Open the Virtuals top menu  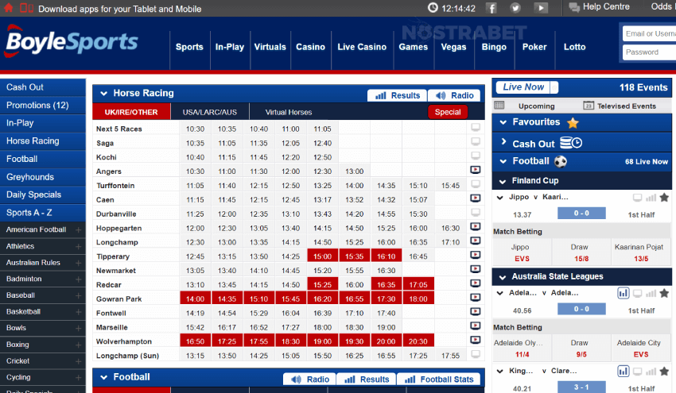coord(270,47)
